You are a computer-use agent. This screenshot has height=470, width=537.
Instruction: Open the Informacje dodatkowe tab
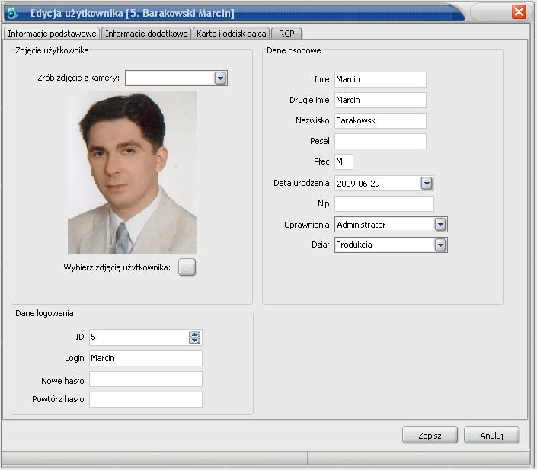[x=146, y=34]
